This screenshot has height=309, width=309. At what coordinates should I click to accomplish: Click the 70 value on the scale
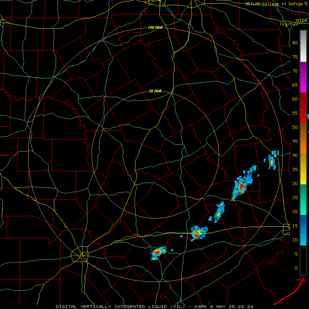295,71
